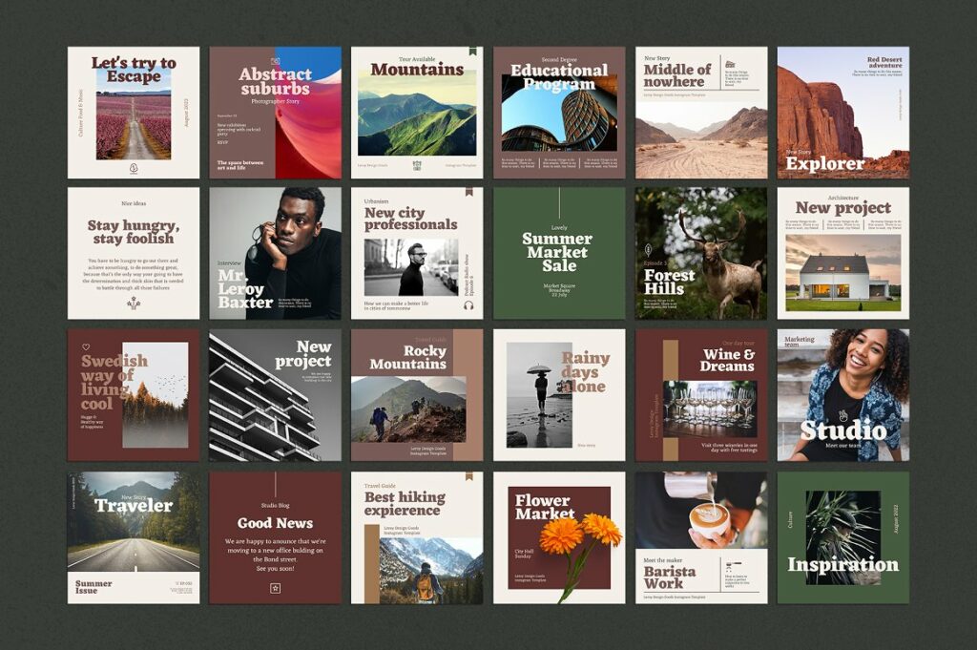The height and width of the screenshot is (650, 977).
Task: Click the hand gesture icon on Studio template
Action: coord(842,416)
